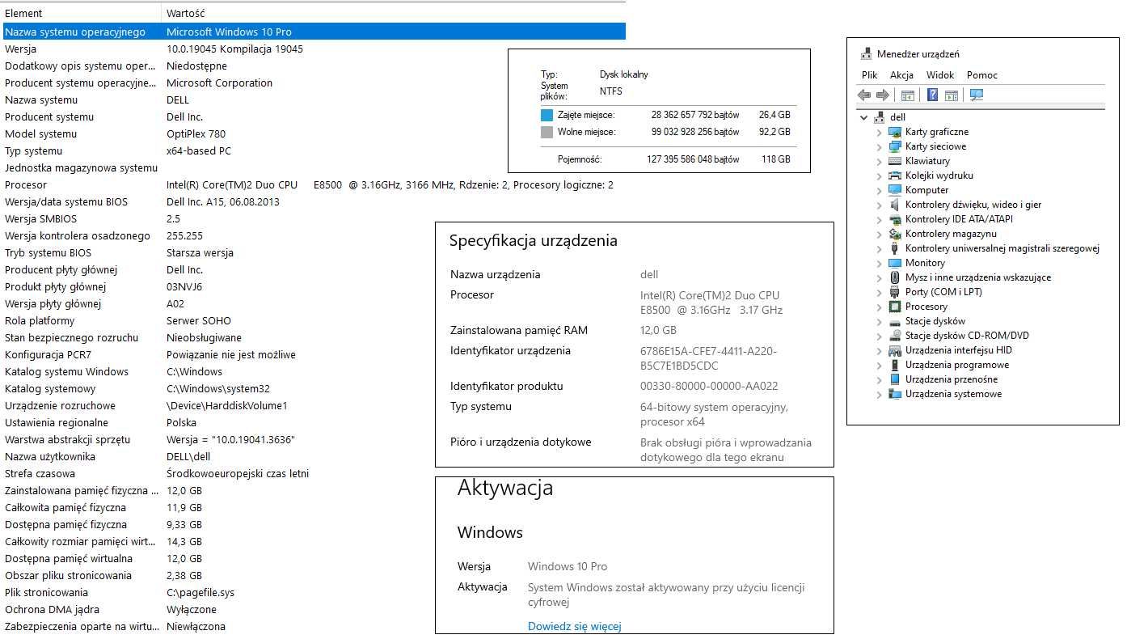Image resolution: width=1148 pixels, height=639 pixels.
Task: Select the highlighted Nazwa systemu operacyjnego row
Action: [x=313, y=32]
